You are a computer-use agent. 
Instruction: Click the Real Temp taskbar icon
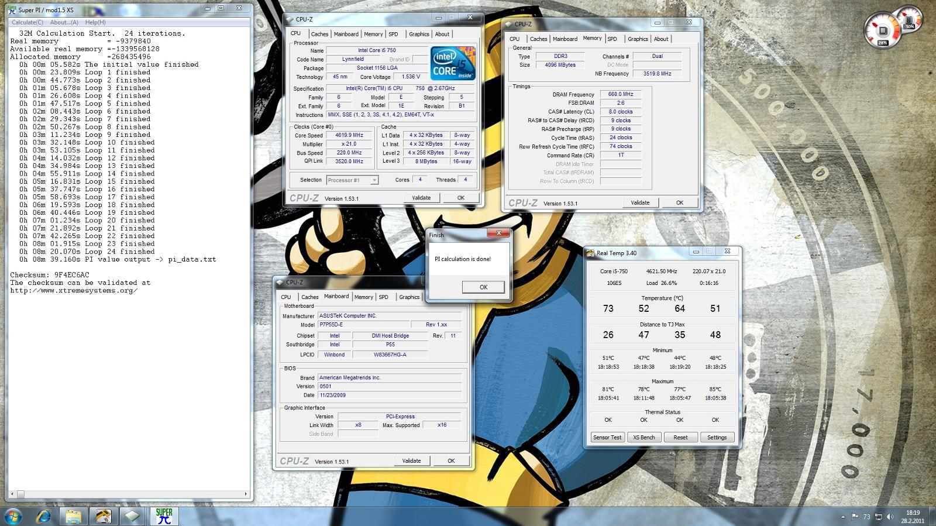[x=103, y=517]
